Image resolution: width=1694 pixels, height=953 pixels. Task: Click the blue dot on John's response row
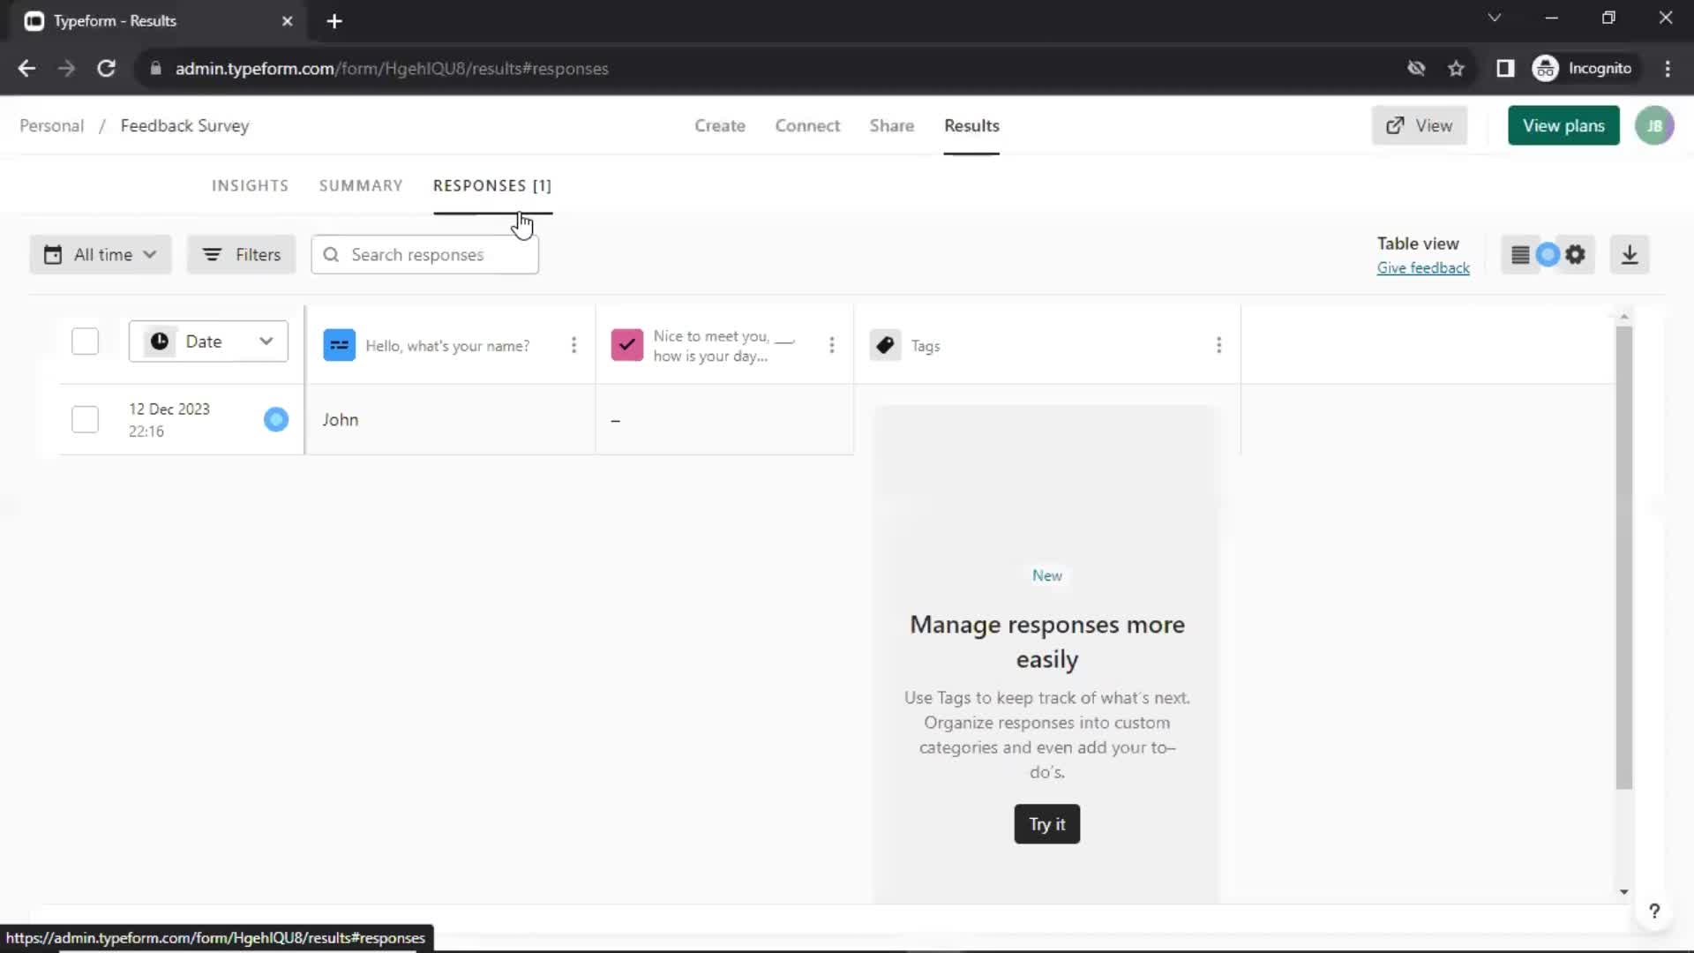[x=276, y=419]
